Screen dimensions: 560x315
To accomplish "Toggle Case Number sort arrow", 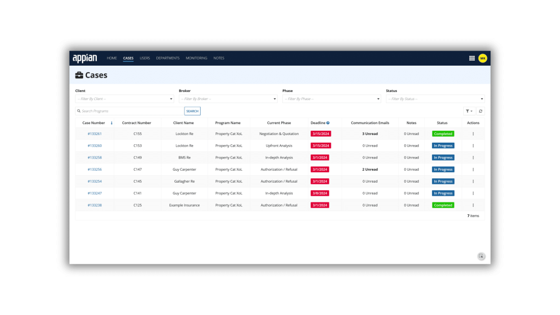I will tap(111, 122).
